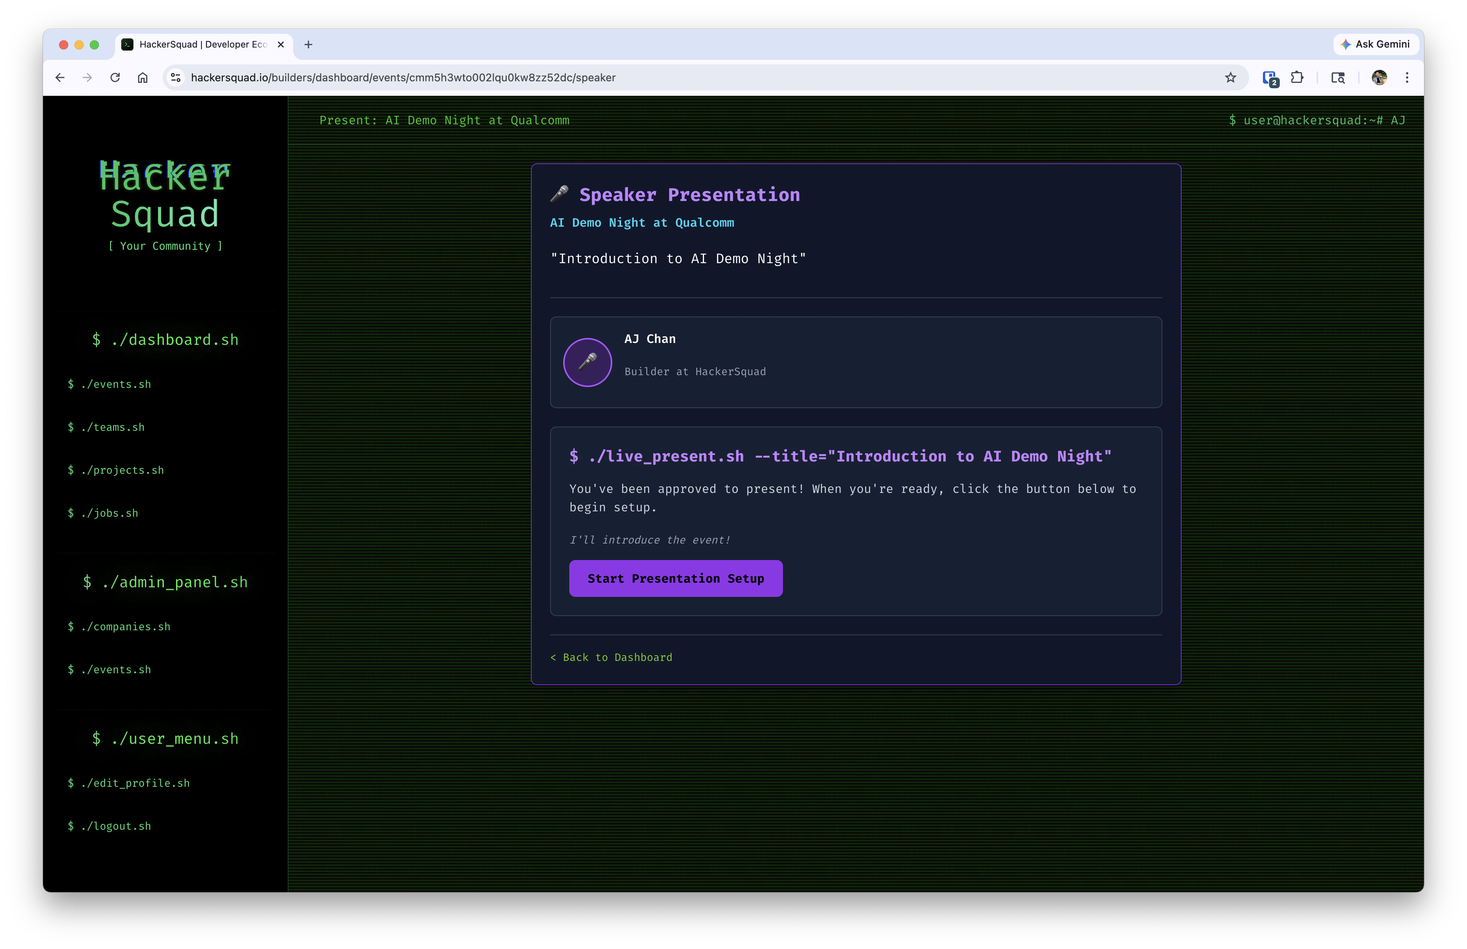Click the AI Demo Night at Qualcomm subtitle
The height and width of the screenshot is (949, 1467).
[x=642, y=222]
